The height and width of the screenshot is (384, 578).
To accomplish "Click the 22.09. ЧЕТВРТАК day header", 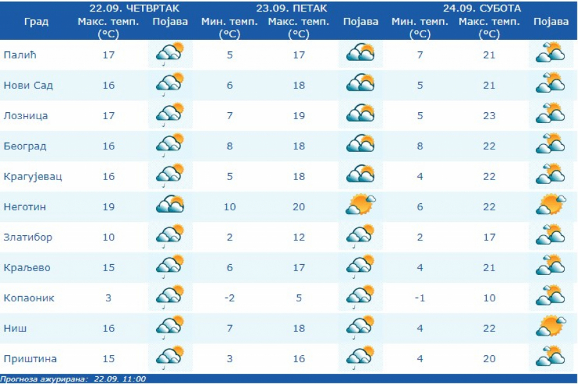I will (x=135, y=8).
